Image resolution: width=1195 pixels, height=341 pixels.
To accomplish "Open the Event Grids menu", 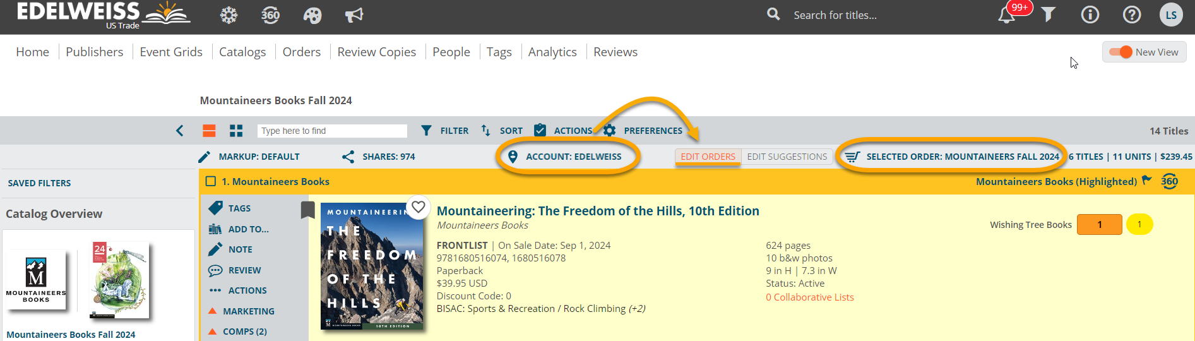I will [171, 52].
